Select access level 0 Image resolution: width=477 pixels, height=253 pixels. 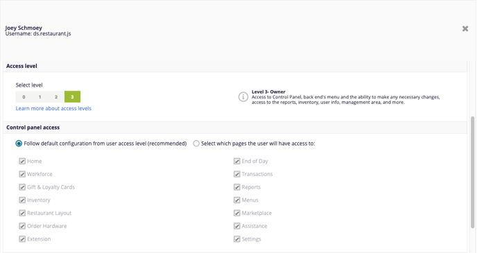tap(24, 97)
